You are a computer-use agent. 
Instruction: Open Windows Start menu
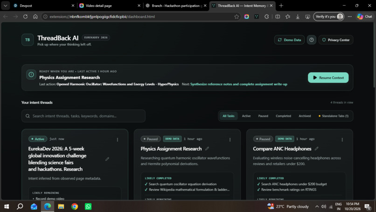point(7,206)
